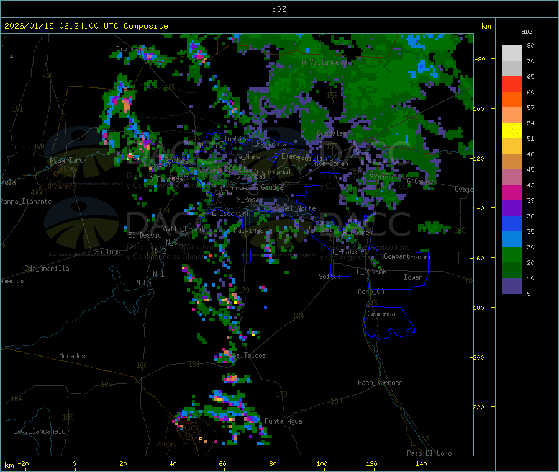Pick the yellow 51-54 dBZ legend band
The height and width of the screenshot is (472, 559).
pyautogui.click(x=512, y=131)
